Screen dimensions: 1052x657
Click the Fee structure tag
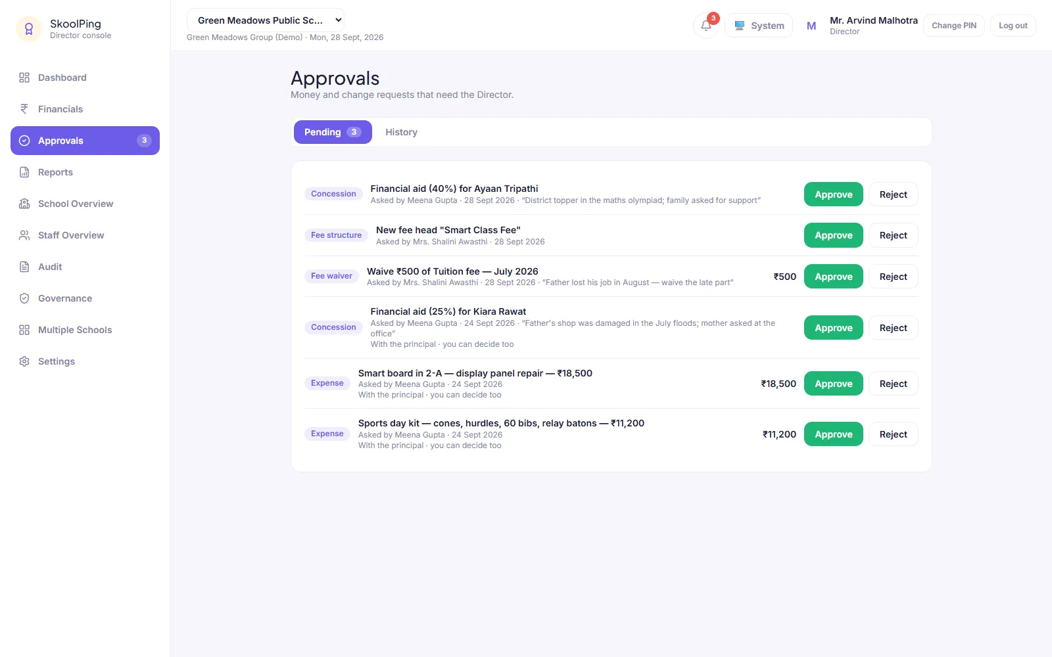pyautogui.click(x=336, y=235)
